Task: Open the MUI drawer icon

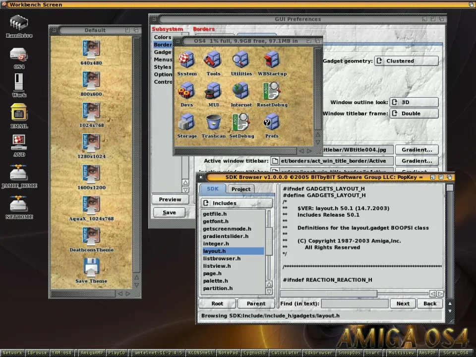Action: tap(213, 92)
